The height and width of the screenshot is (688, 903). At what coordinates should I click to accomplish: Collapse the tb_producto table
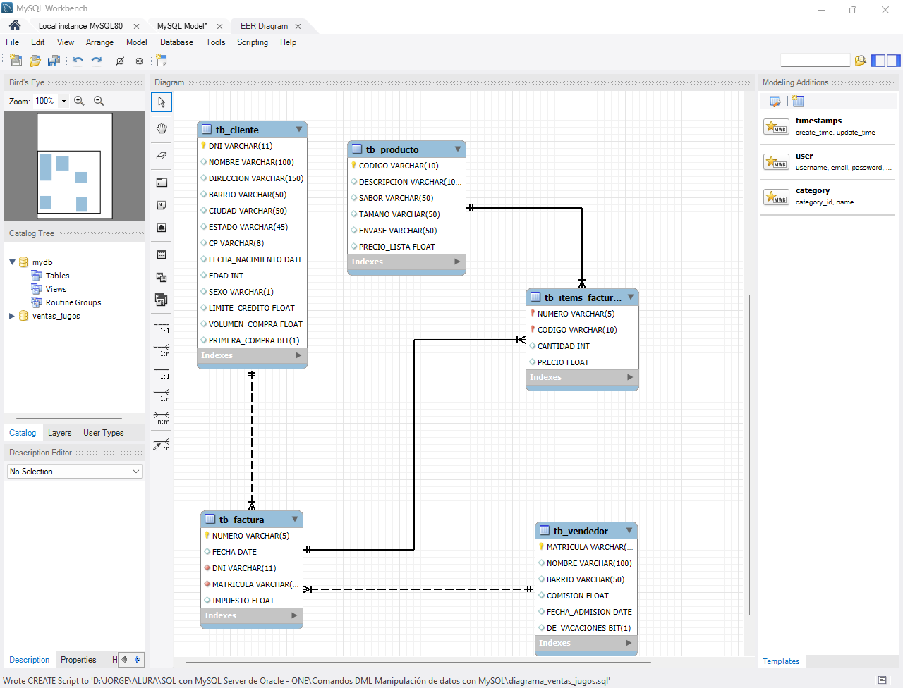coord(458,149)
